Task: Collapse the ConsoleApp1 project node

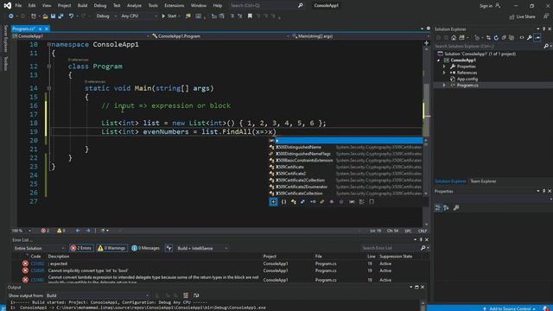Action: tap(439, 60)
